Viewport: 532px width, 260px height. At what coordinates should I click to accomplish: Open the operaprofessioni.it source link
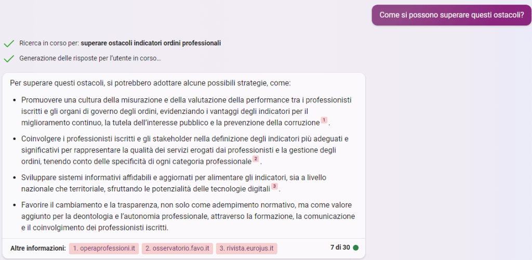click(x=104, y=249)
